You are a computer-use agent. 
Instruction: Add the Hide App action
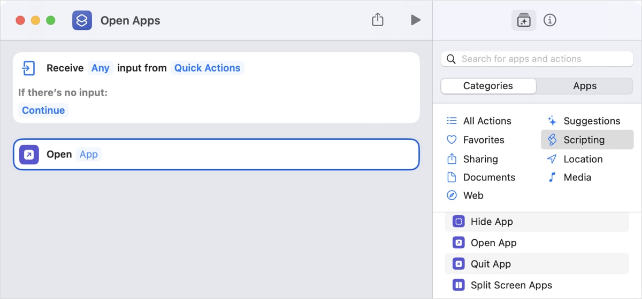537,222
